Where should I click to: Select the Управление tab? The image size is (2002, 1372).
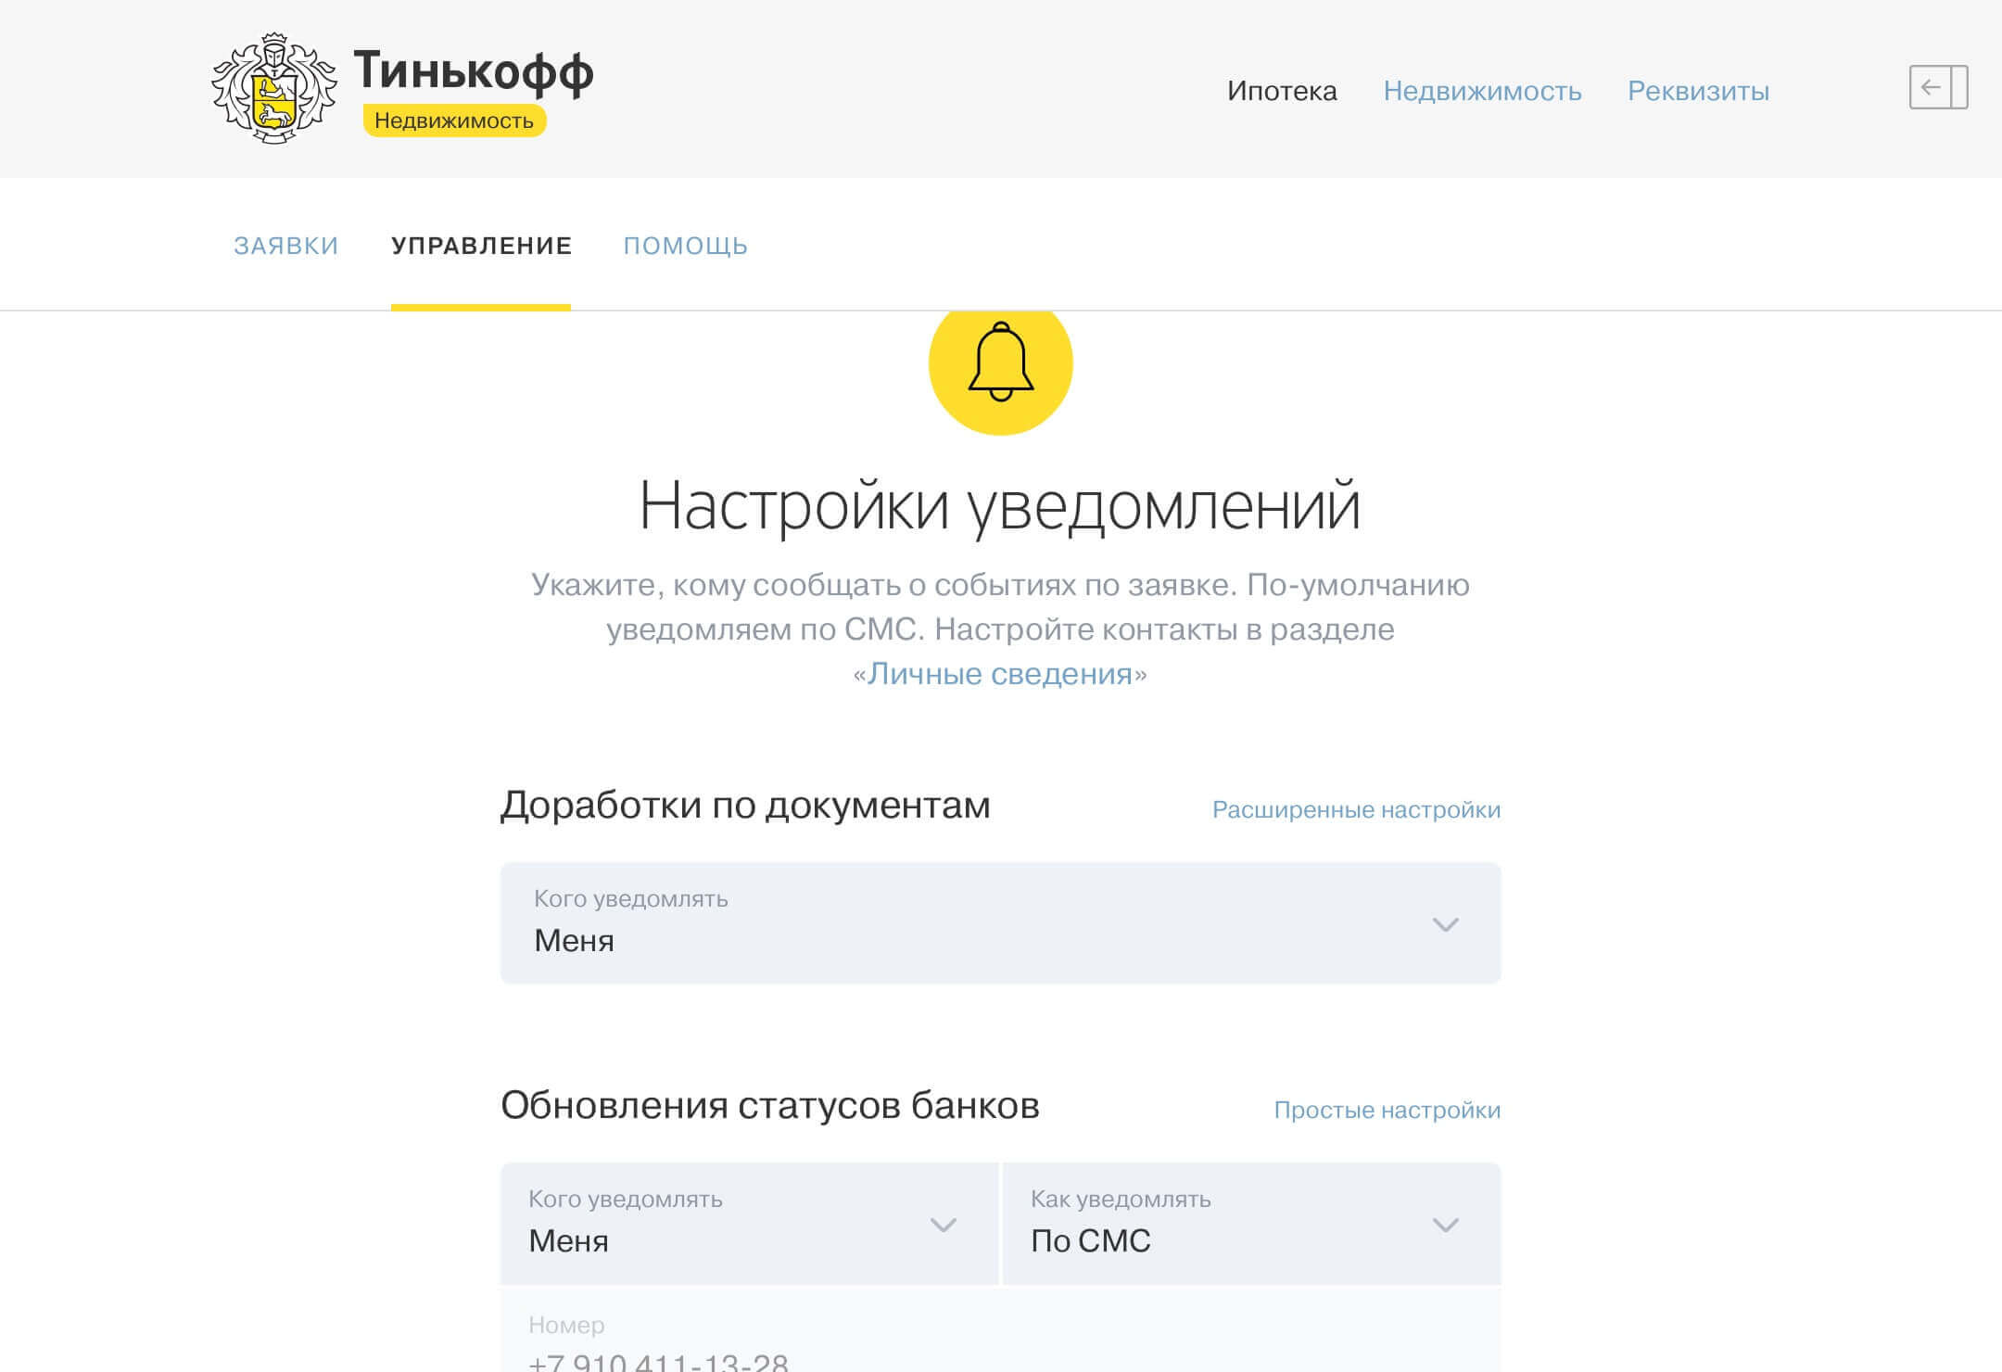click(481, 246)
